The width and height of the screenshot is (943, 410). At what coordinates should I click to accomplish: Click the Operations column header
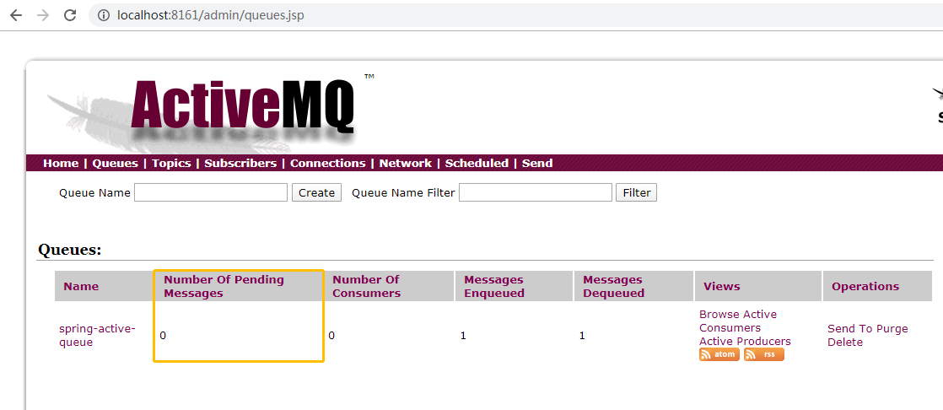coord(865,287)
